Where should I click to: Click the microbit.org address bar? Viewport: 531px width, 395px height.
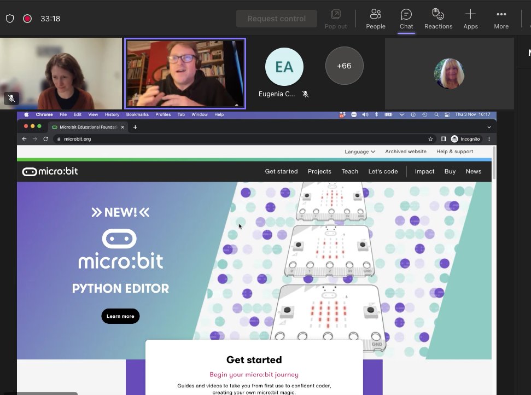tap(244, 139)
